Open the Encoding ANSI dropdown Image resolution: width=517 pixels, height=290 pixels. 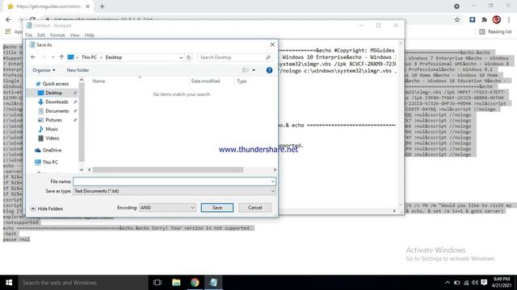(x=167, y=208)
